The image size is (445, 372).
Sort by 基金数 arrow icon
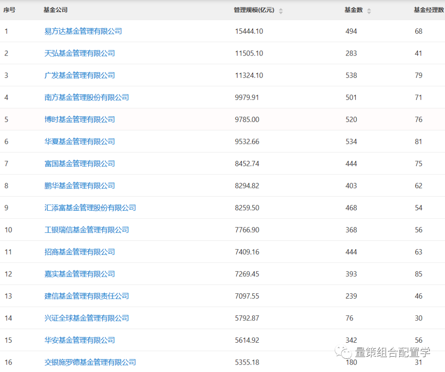[x=369, y=11]
